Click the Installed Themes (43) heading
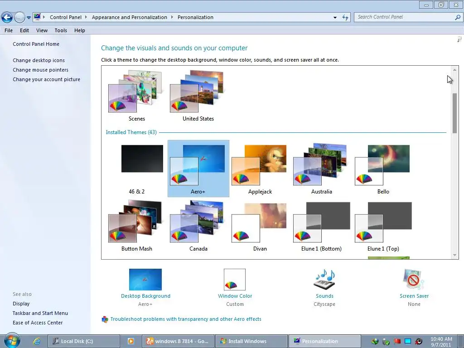This screenshot has height=348, width=464. tap(131, 132)
